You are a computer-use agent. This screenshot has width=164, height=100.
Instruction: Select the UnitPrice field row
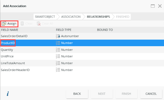click(82, 56)
